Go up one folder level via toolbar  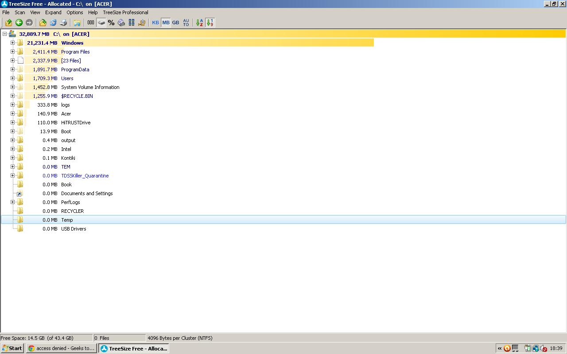[x=8, y=23]
